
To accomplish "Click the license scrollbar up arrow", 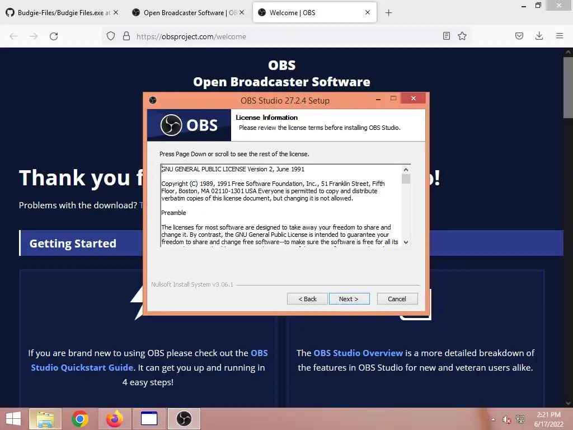I will pos(406,170).
